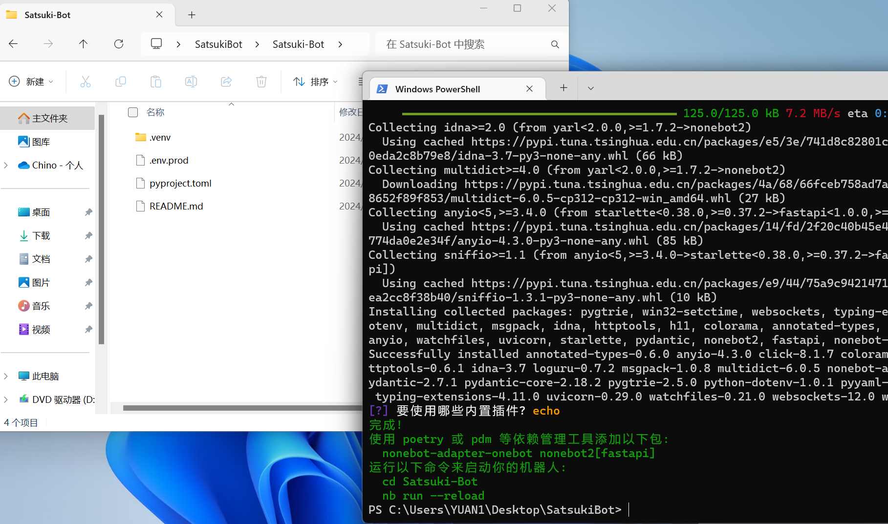Select the README.md file

(176, 206)
